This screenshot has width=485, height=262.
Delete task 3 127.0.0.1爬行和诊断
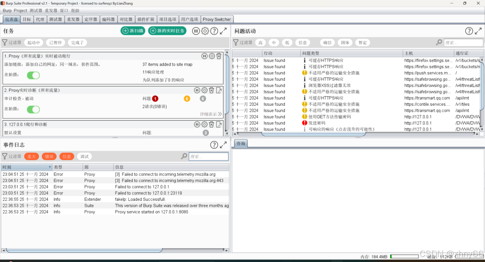point(211,124)
